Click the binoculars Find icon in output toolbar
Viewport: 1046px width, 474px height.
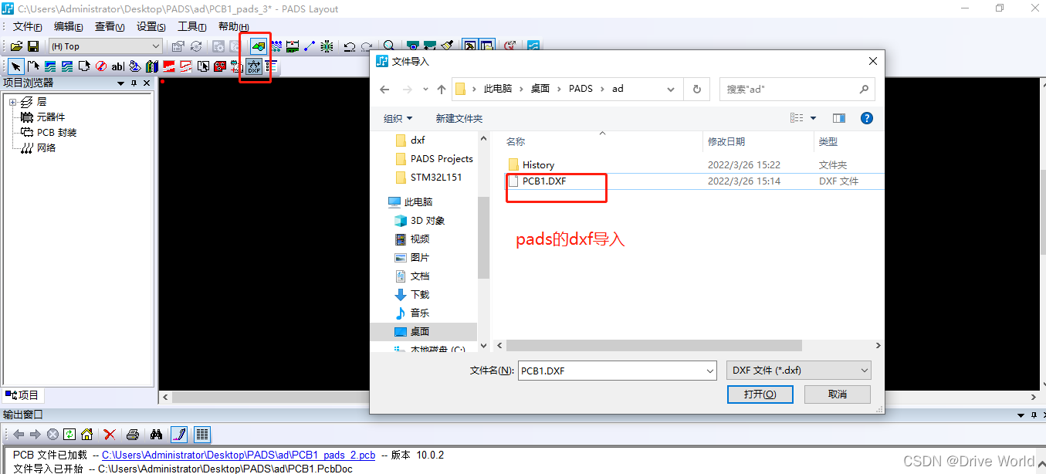[156, 435]
